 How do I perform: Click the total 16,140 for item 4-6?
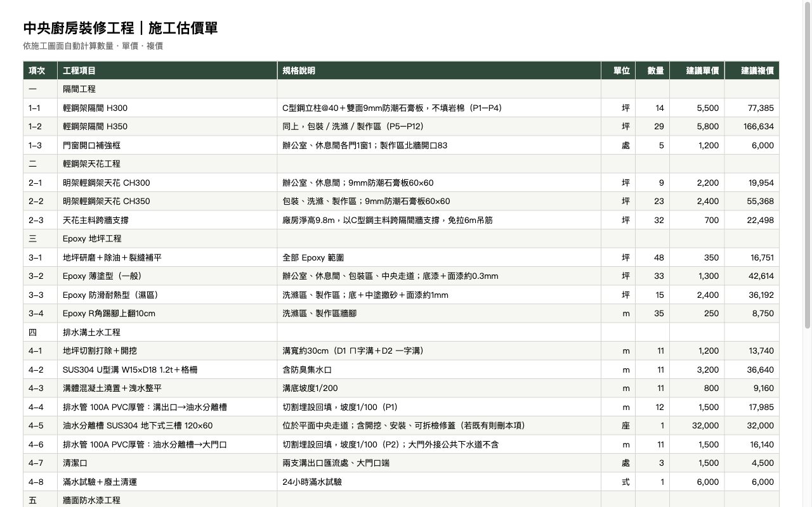[x=762, y=444]
